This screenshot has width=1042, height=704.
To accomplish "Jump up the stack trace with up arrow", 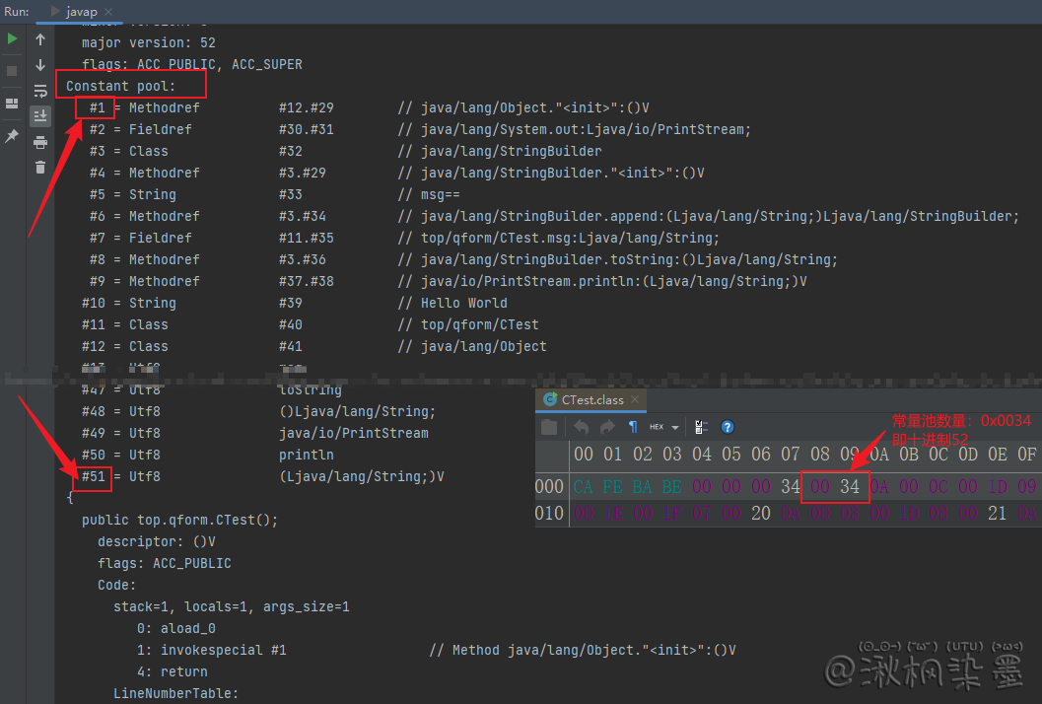I will [40, 39].
